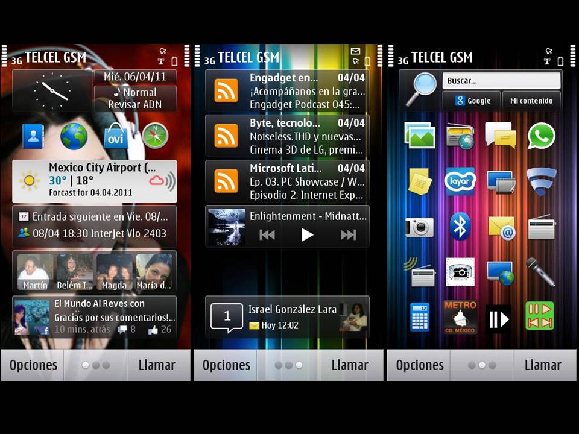Image resolution: width=579 pixels, height=434 pixels.
Task: Select the Google search button
Action: (472, 101)
